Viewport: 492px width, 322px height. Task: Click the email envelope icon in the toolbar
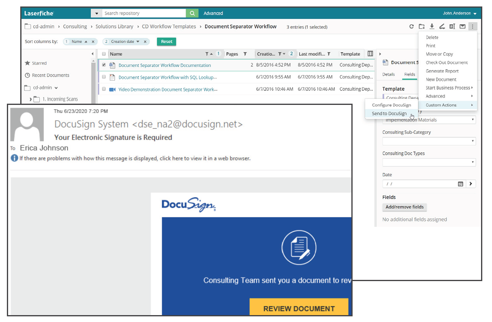462,27
